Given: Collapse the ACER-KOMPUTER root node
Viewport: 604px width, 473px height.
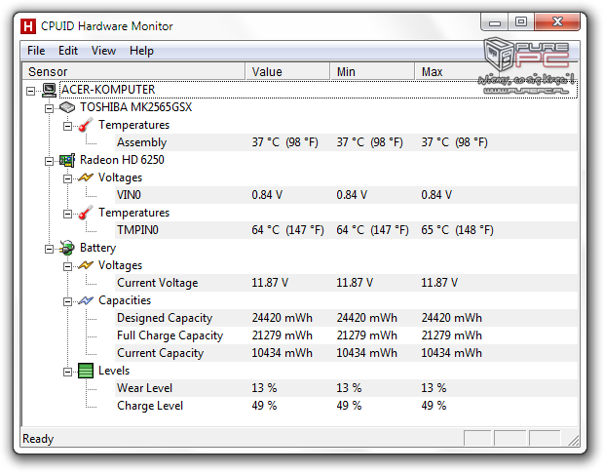Looking at the screenshot, I should [x=30, y=91].
